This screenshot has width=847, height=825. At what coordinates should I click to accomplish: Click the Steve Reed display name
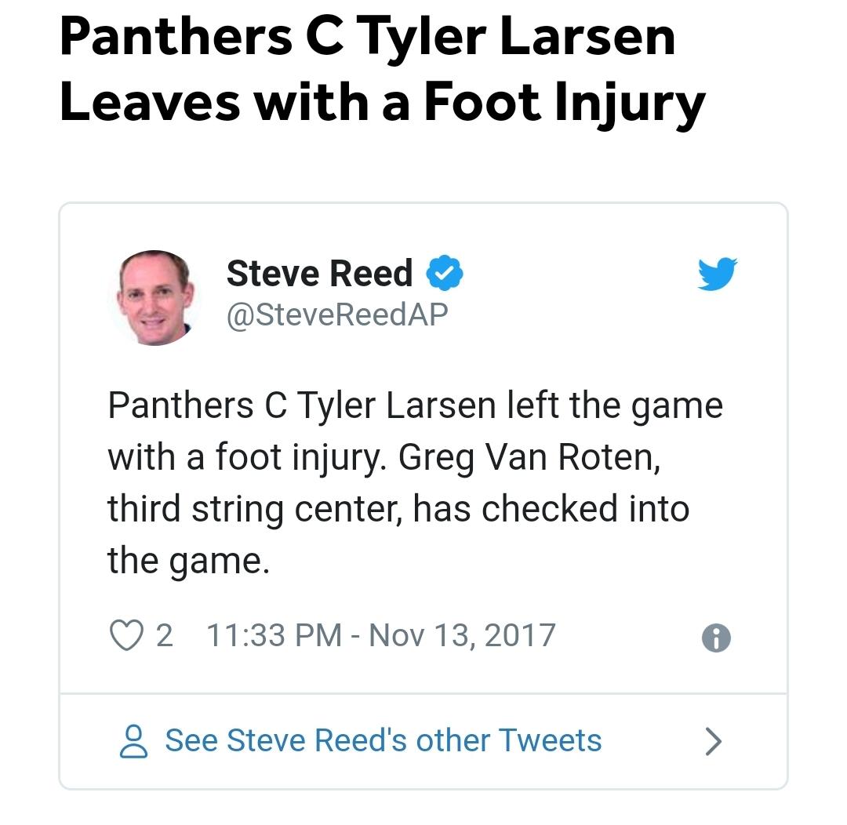319,273
